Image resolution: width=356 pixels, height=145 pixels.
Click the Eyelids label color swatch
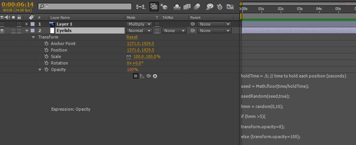pos(33,31)
